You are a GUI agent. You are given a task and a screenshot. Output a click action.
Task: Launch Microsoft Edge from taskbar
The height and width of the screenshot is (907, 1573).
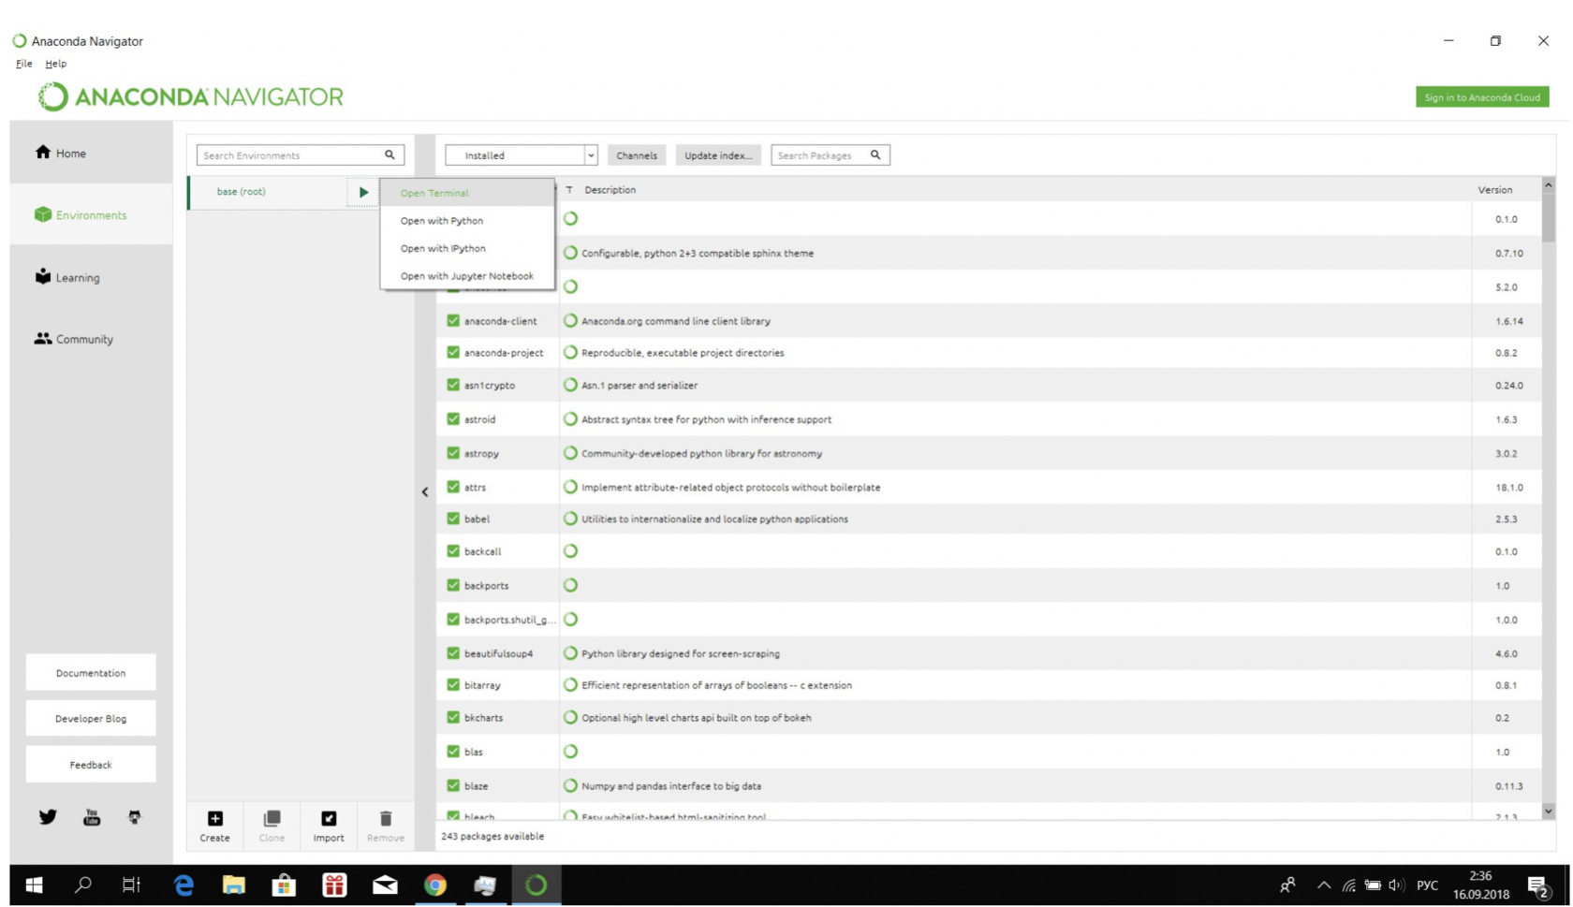[x=184, y=885]
